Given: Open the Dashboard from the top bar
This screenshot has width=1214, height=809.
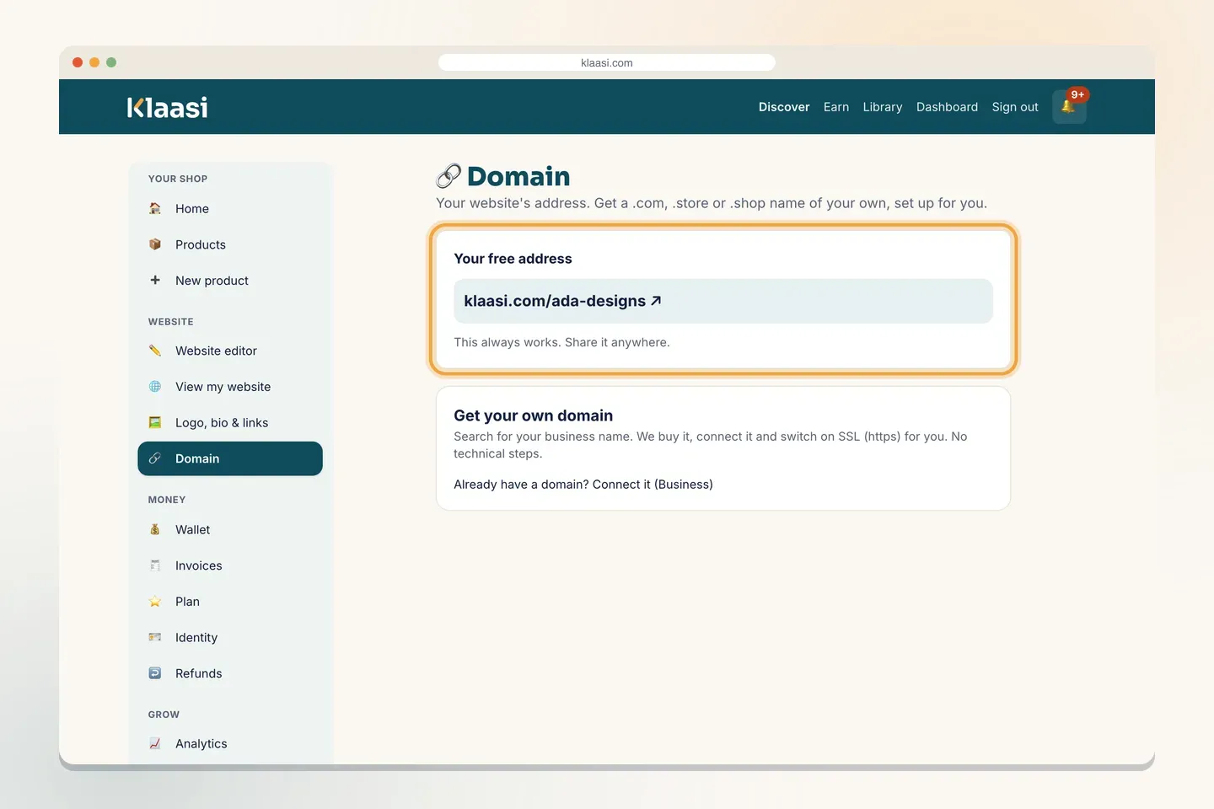Looking at the screenshot, I should [x=948, y=107].
